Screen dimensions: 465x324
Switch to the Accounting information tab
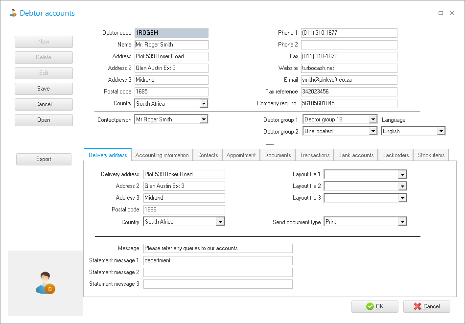pos(162,155)
